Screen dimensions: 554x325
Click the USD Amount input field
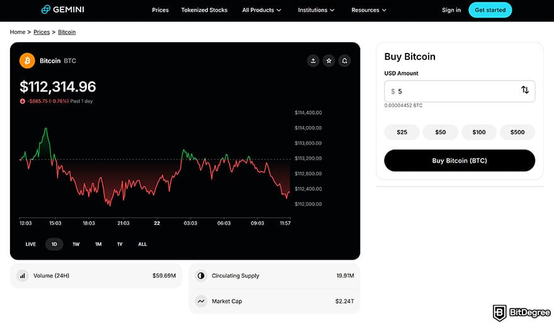tap(460, 91)
